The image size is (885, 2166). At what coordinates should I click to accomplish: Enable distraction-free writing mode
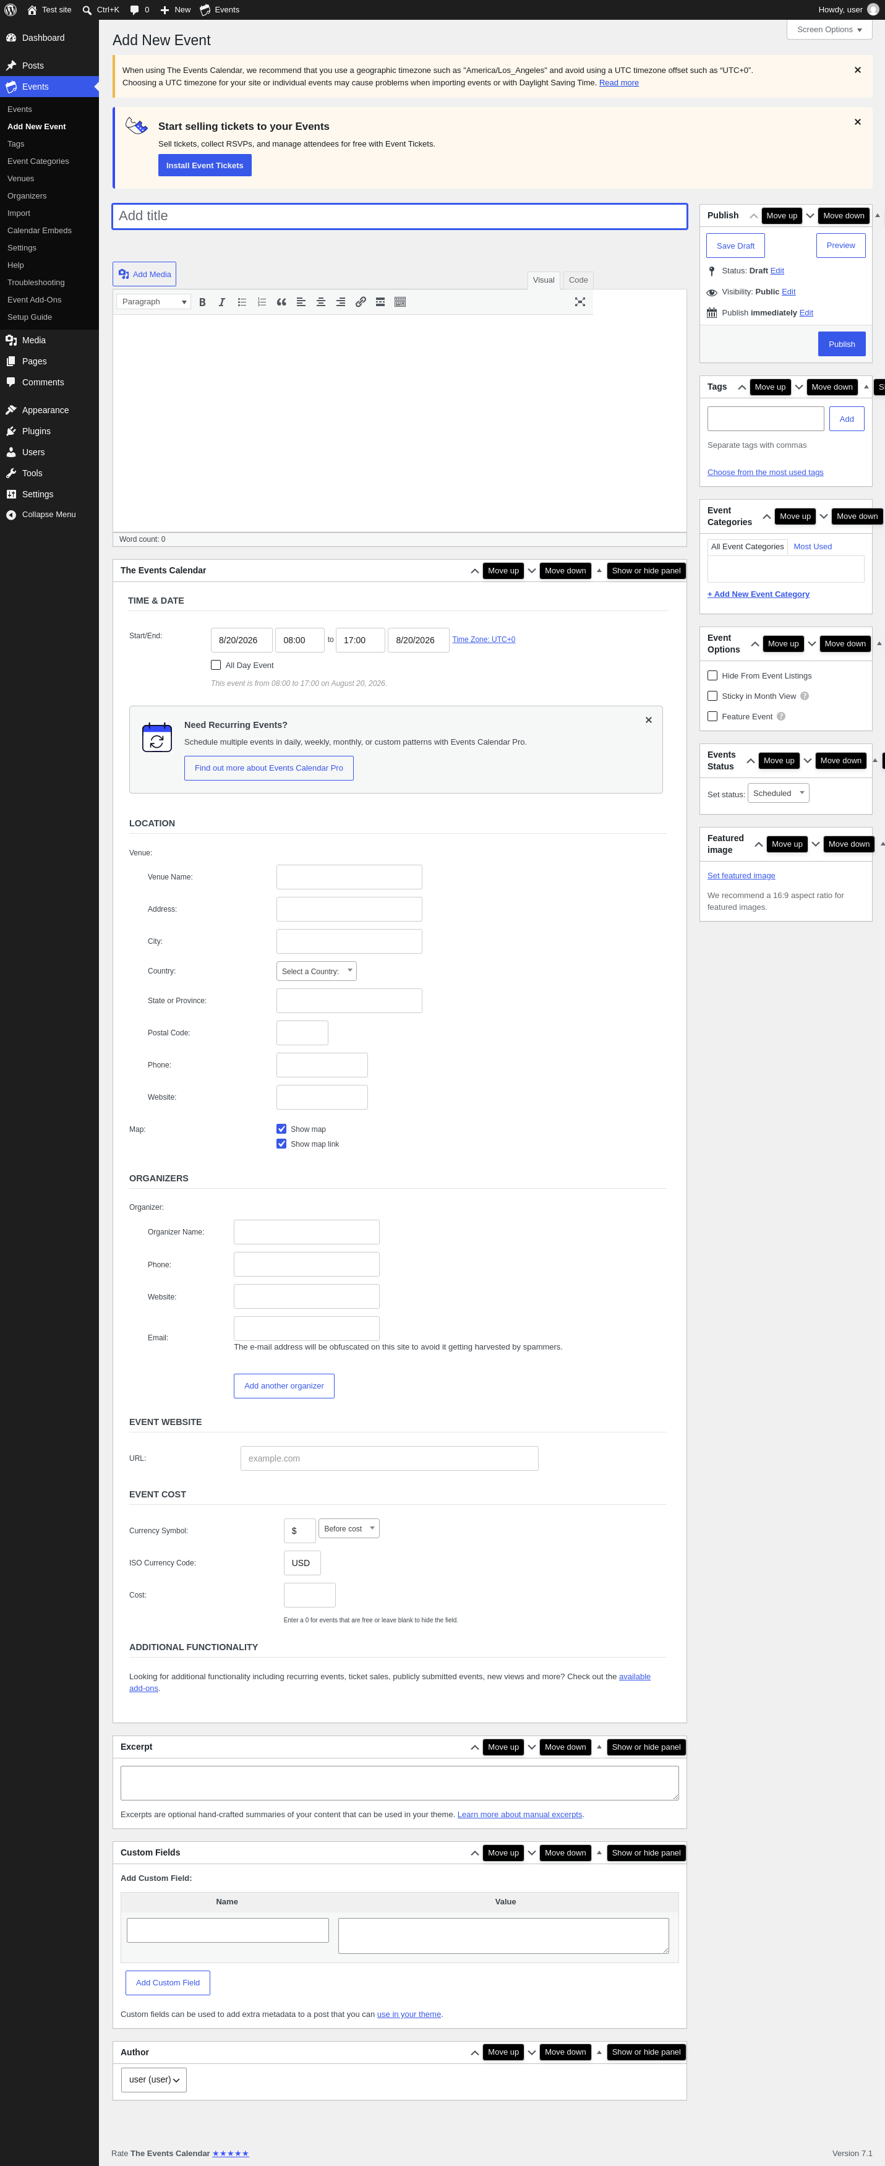pos(580,302)
